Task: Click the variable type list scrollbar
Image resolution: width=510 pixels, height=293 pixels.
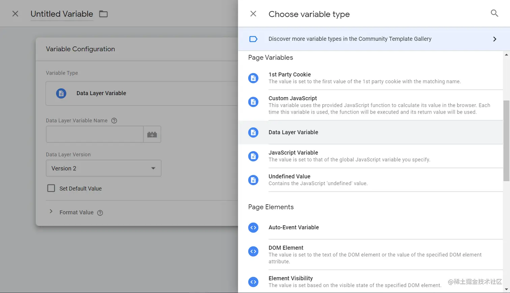Action: pyautogui.click(x=506, y=141)
